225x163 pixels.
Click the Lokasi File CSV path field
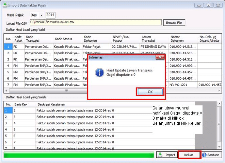(95, 22)
